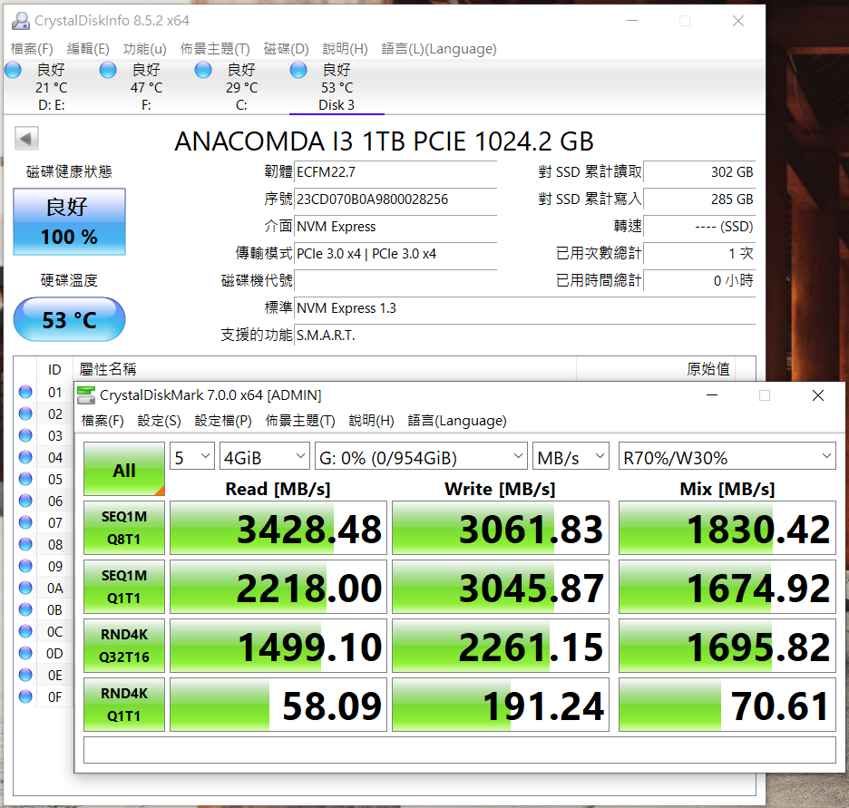Select the C: drive tab at 29 °C
The height and width of the screenshot is (808, 849).
coord(241,87)
